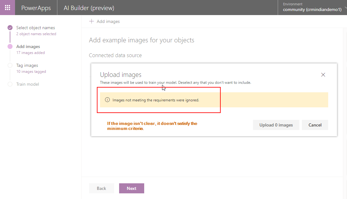The image size is (347, 199).
Task: Cancel the image upload dialog
Action: click(315, 125)
